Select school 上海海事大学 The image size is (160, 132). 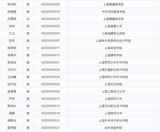pos(113,26)
